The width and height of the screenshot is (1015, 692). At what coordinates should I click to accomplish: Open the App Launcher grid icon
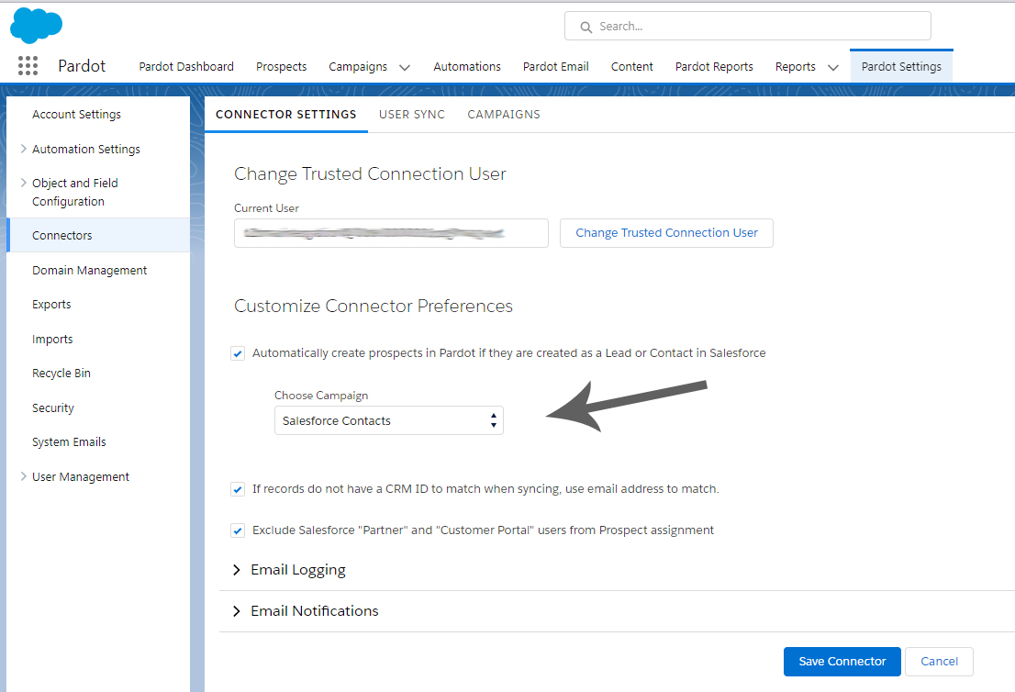click(28, 66)
